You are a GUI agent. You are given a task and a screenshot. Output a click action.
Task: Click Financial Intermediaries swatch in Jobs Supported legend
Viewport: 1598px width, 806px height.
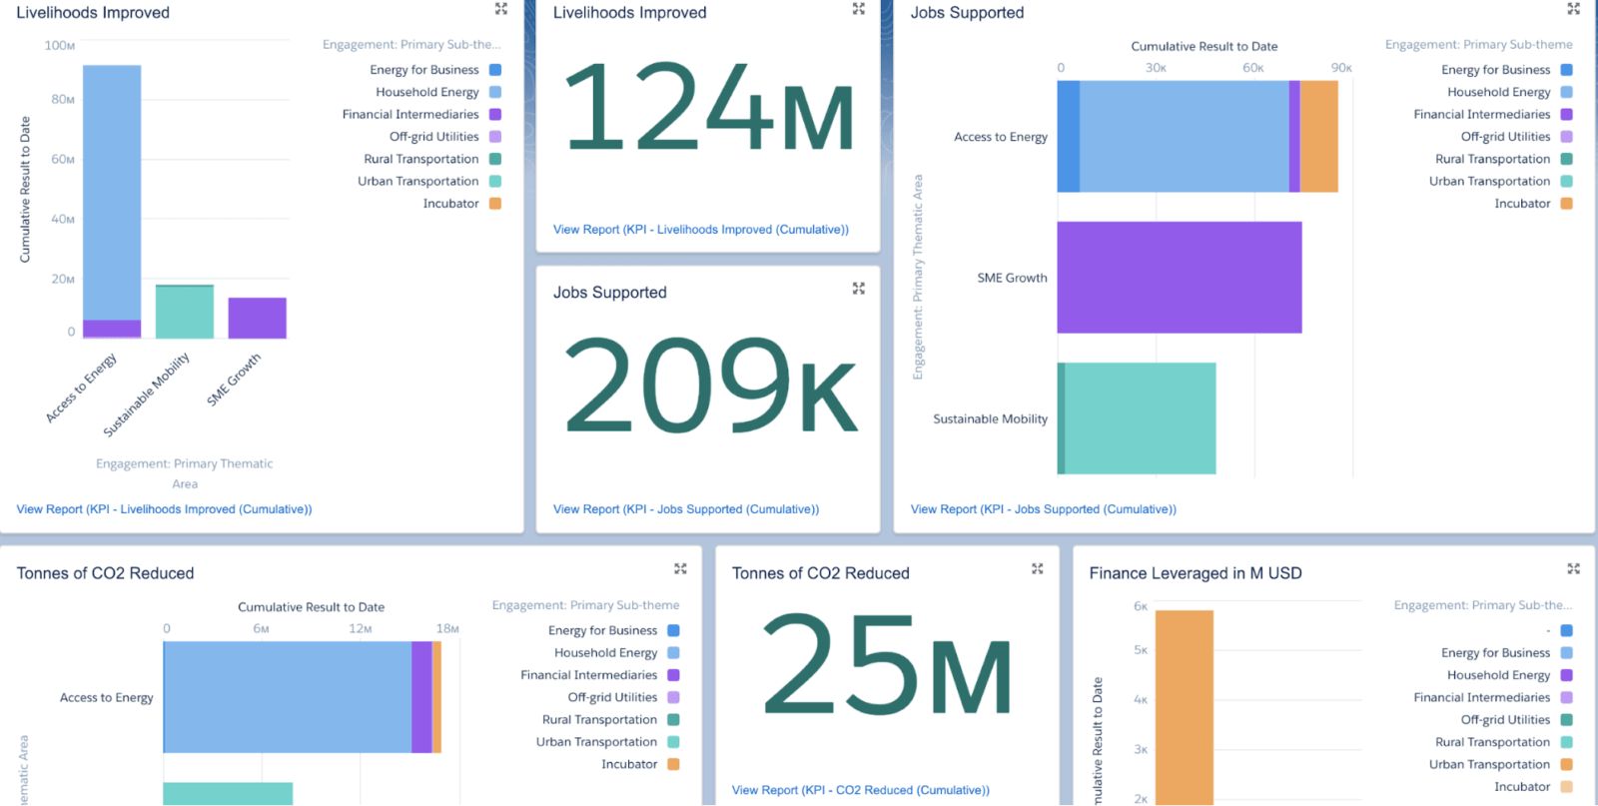tap(1566, 115)
